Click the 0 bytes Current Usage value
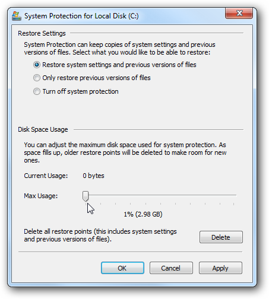The image size is (269, 299). point(93,176)
